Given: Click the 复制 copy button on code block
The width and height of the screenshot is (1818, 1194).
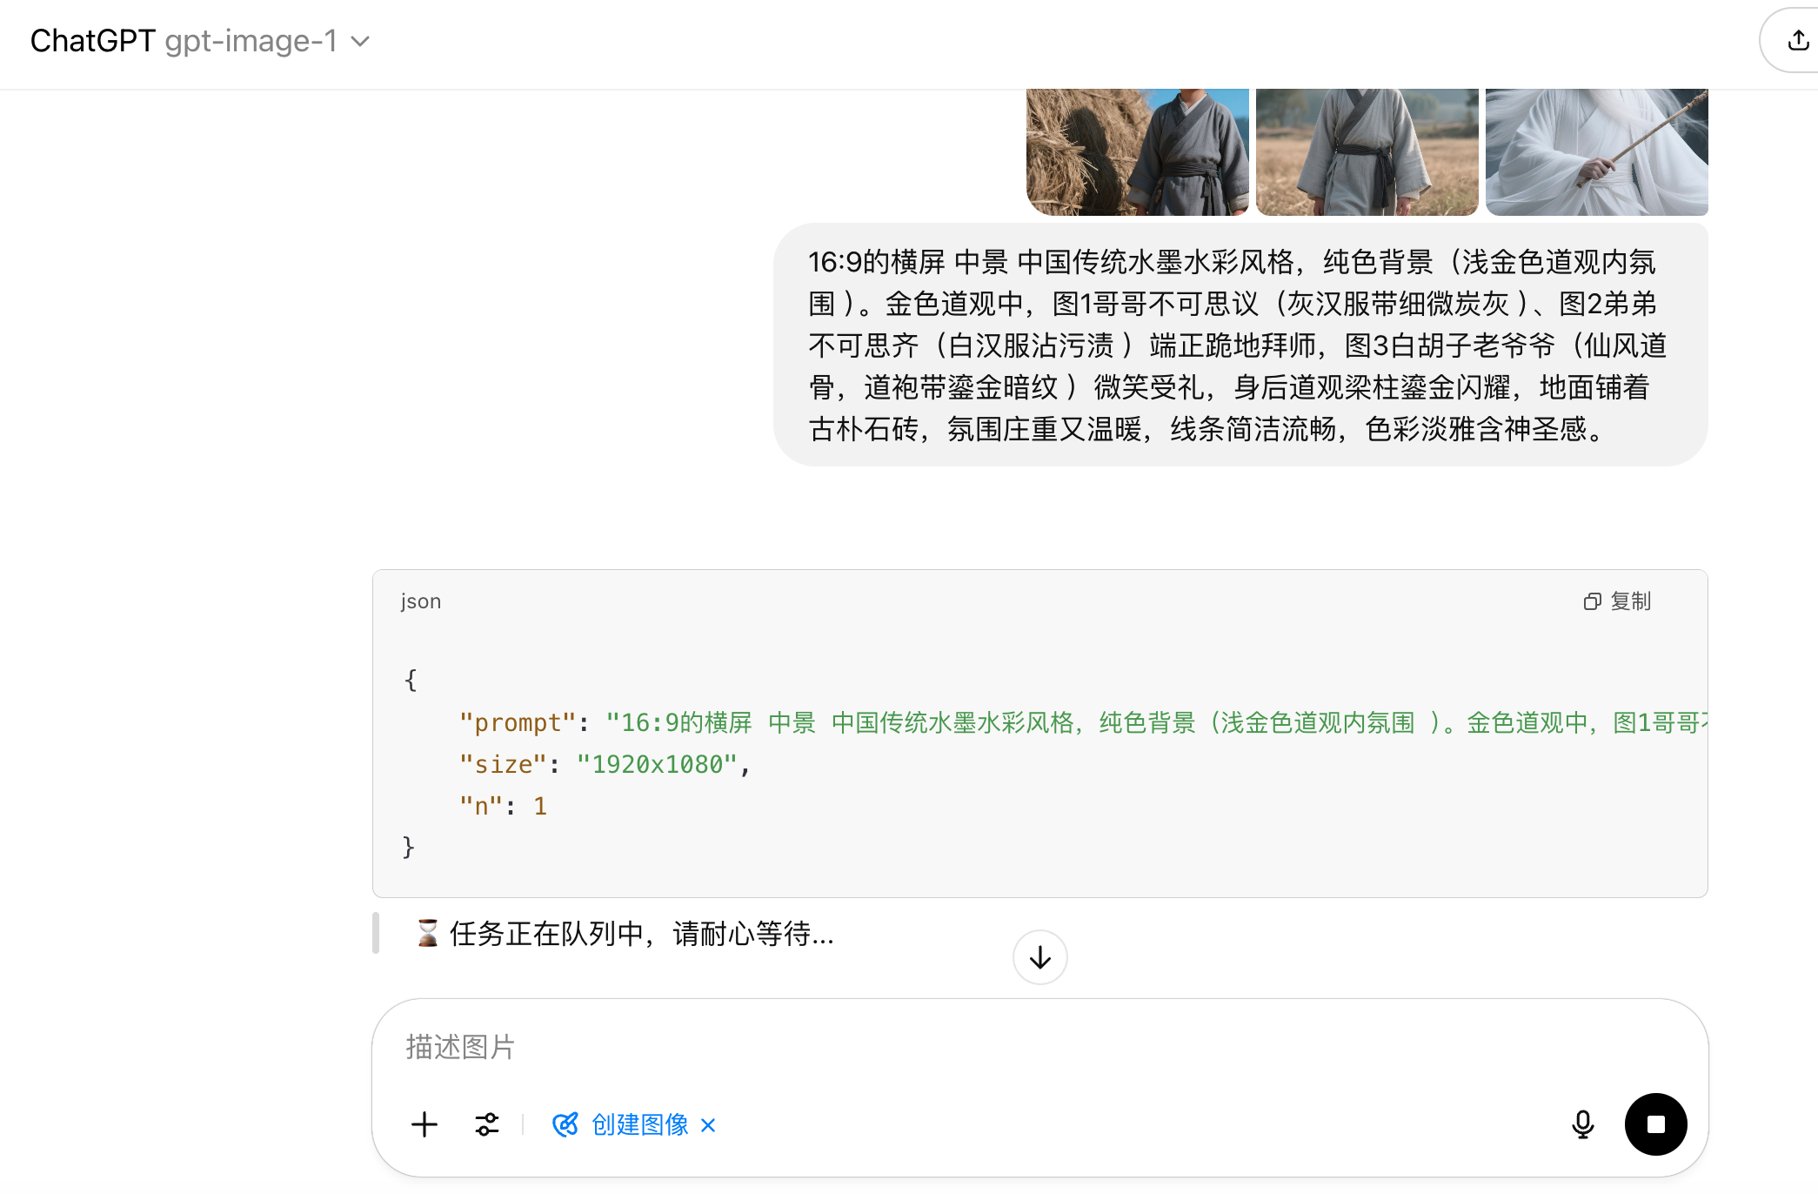Looking at the screenshot, I should click(x=1617, y=601).
